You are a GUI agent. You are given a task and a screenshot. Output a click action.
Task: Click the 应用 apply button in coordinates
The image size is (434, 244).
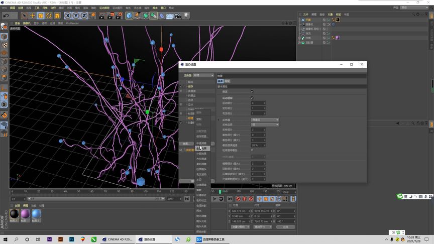pyautogui.click(x=285, y=227)
